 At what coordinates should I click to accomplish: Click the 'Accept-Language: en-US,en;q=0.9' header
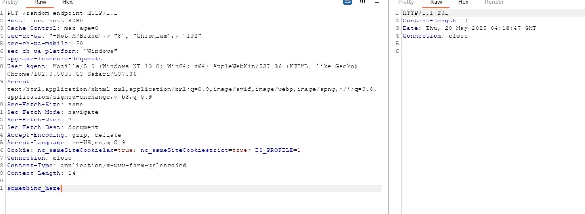click(x=66, y=143)
